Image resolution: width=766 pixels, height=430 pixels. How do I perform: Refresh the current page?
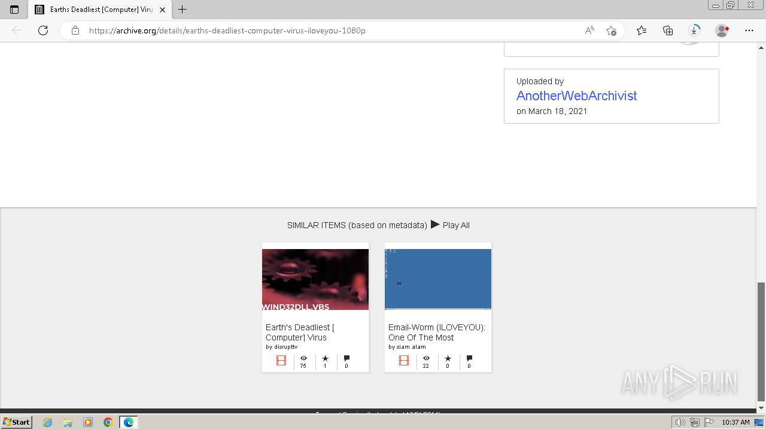43,30
